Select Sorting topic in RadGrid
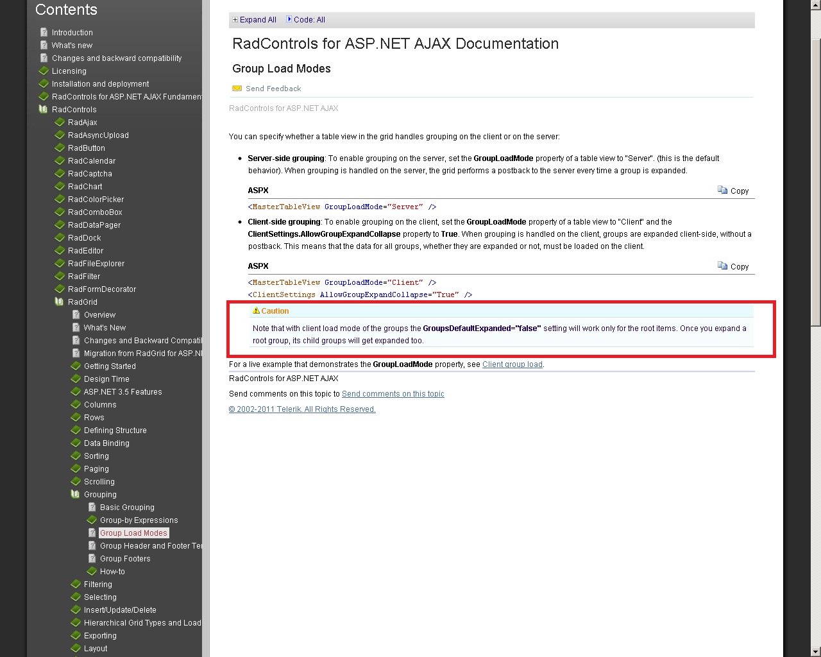Viewport: 821px width, 657px height. [x=96, y=456]
